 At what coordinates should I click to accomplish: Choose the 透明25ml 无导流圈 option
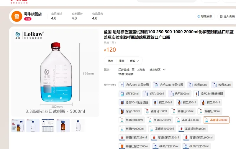(135, 85)
